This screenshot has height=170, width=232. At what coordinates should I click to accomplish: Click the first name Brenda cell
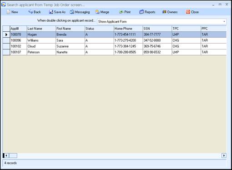(70, 34)
